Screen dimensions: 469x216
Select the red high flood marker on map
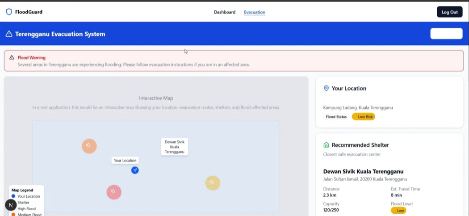click(114, 192)
